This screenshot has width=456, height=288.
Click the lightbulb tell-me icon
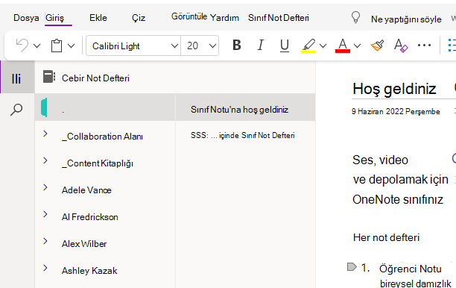[x=355, y=17]
